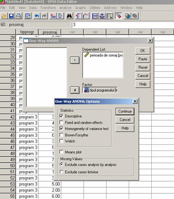Screen dimensions: 174x199
Task: Click OK in One-Way ANOVA dialog
Action: click(143, 51)
